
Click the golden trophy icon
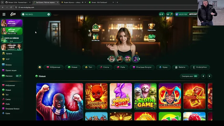click(152, 26)
